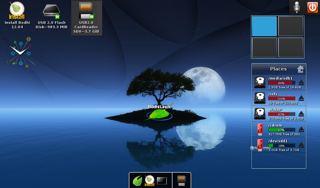Image resolution: width=320 pixels, height=188 pixels.
Task: Click '678.9MB free of 3.8GB' text
Action: (286, 119)
